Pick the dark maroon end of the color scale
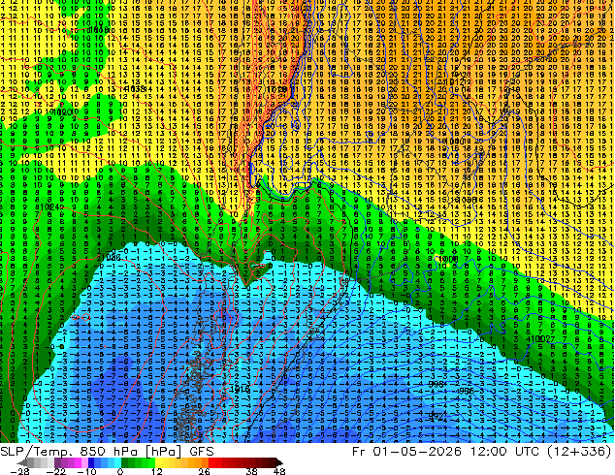Viewport: 615px width, 475px height. [278, 462]
